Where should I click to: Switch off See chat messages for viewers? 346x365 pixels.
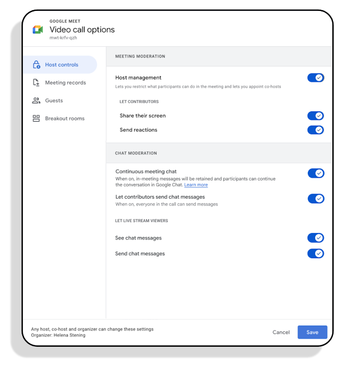pyautogui.click(x=315, y=238)
